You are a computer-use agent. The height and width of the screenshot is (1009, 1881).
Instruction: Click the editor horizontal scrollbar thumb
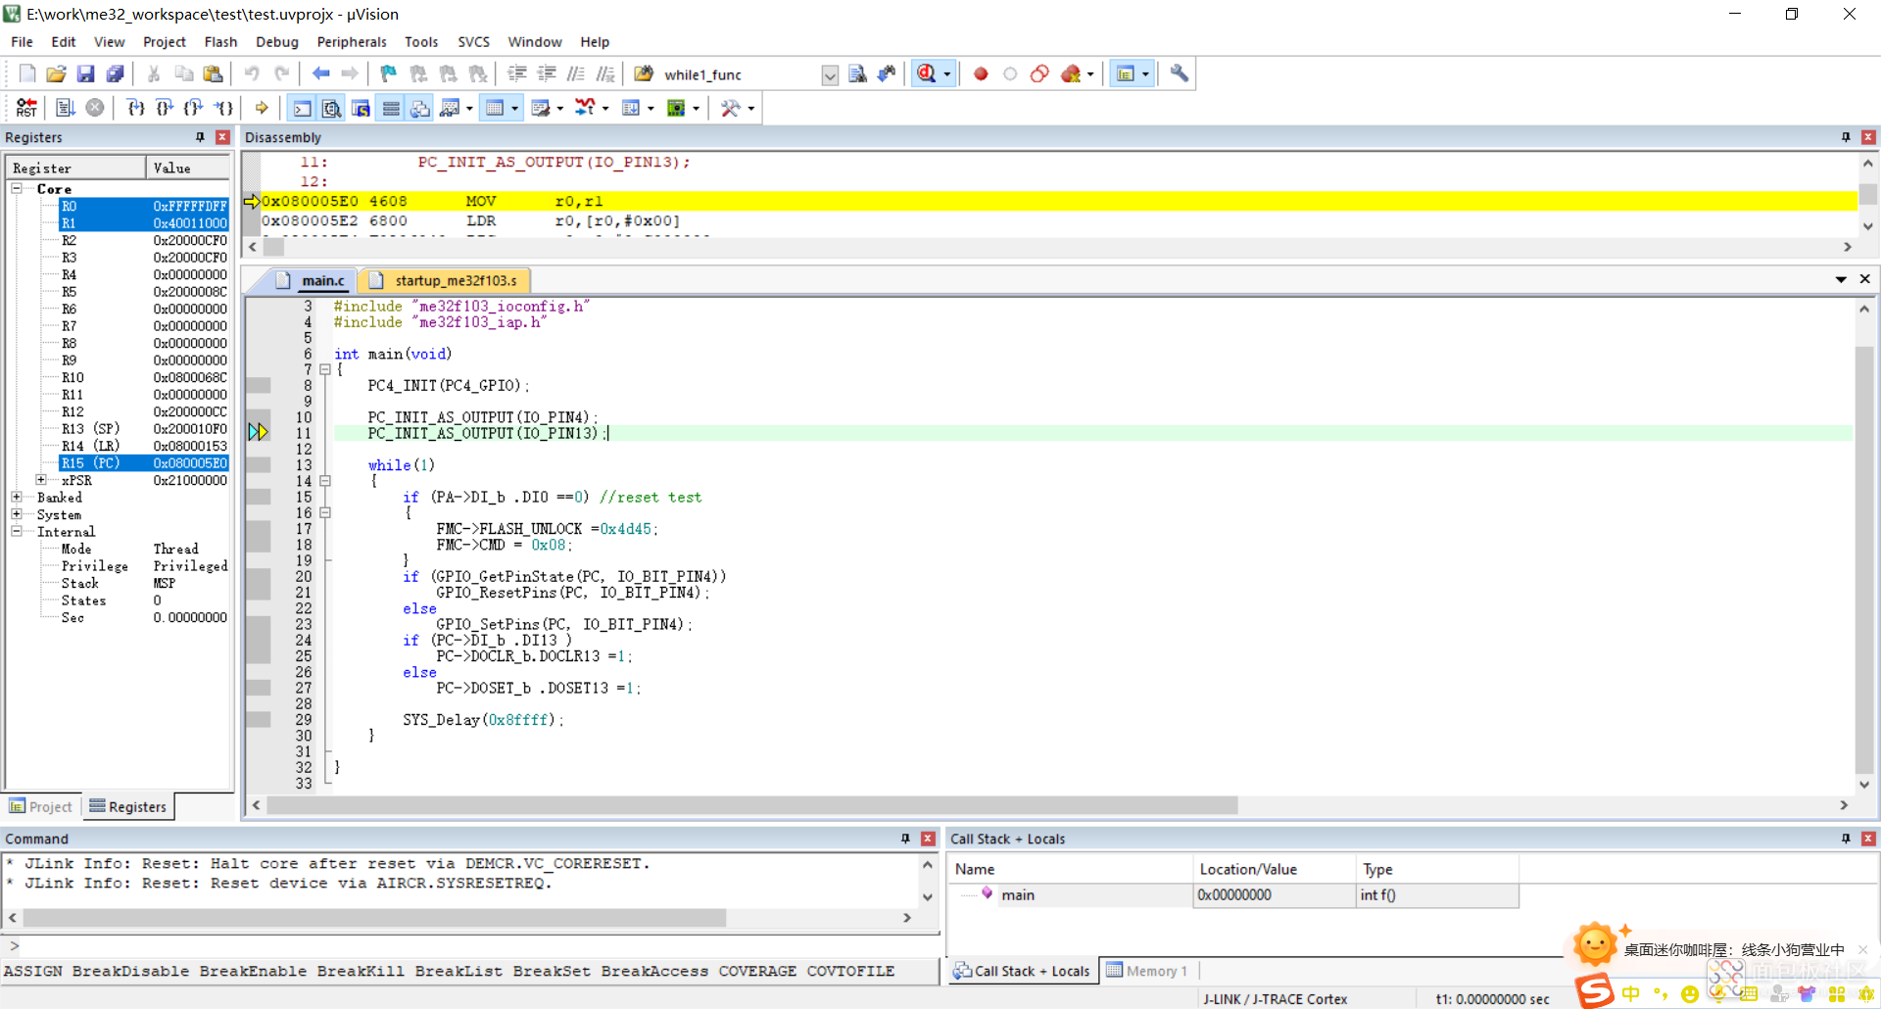click(x=752, y=805)
